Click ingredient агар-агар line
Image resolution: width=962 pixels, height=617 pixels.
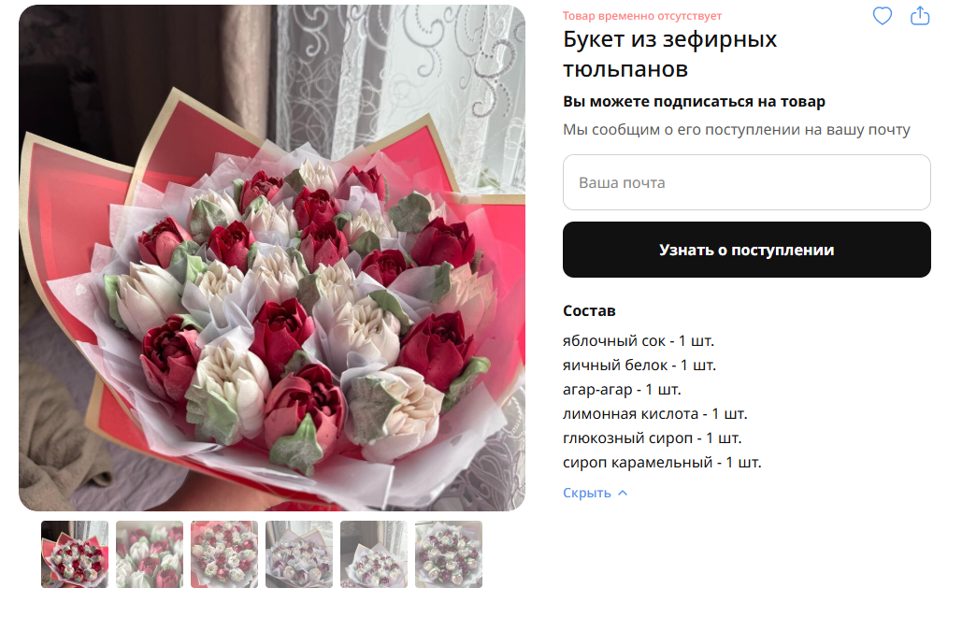tap(622, 390)
